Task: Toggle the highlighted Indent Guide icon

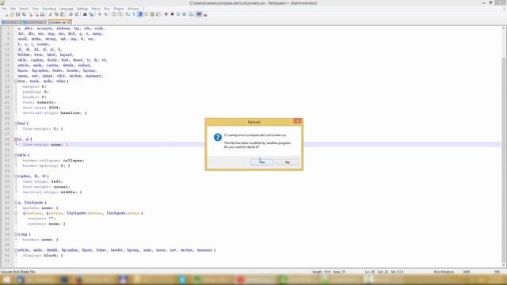Action: (x=140, y=14)
